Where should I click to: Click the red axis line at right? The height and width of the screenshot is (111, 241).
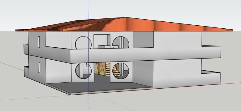[230, 83]
